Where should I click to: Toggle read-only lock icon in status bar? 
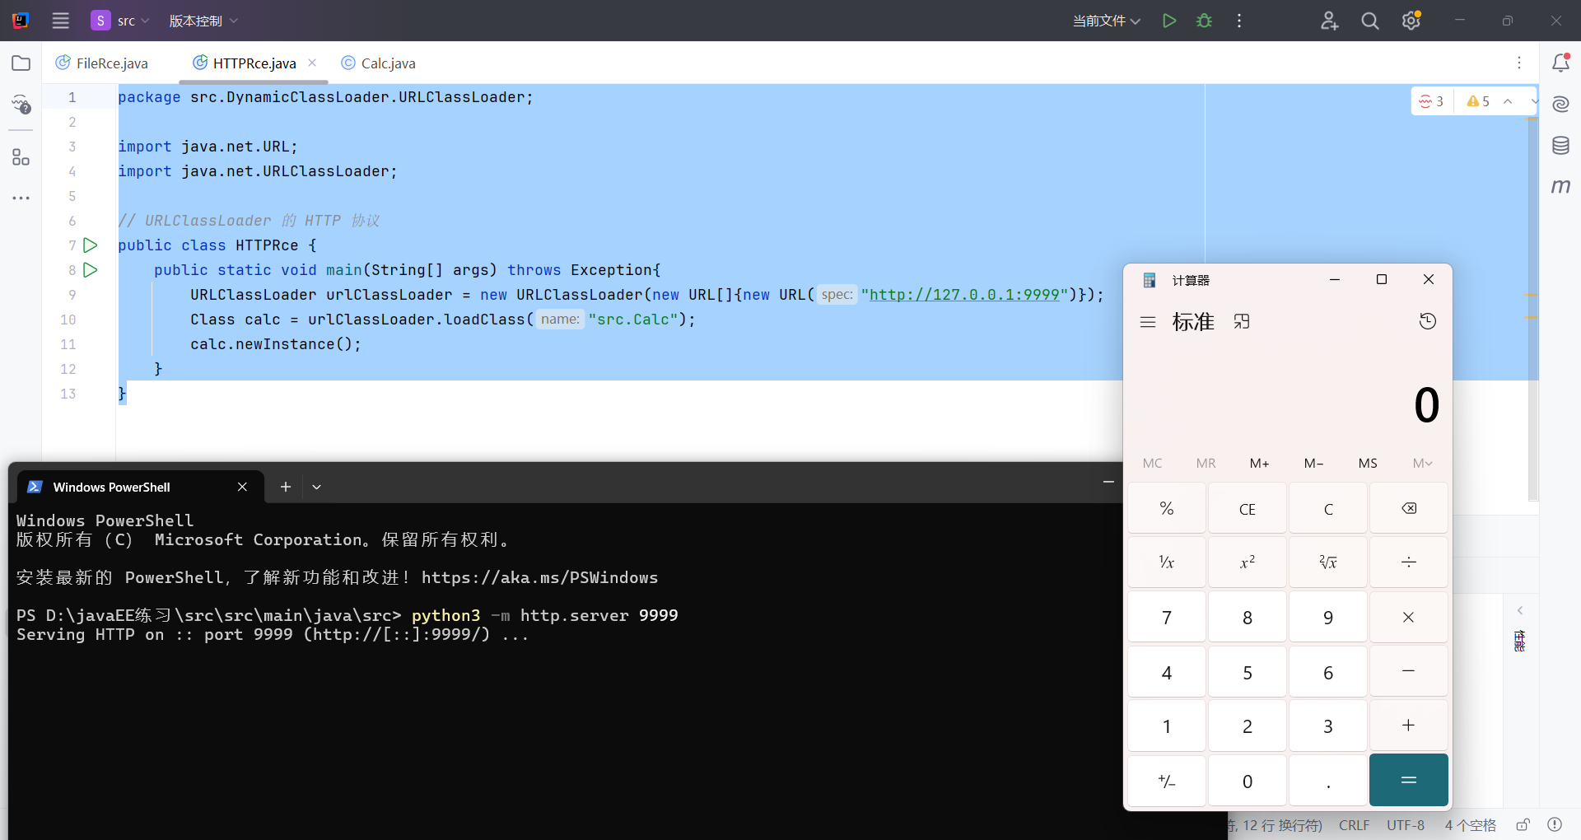1523,824
